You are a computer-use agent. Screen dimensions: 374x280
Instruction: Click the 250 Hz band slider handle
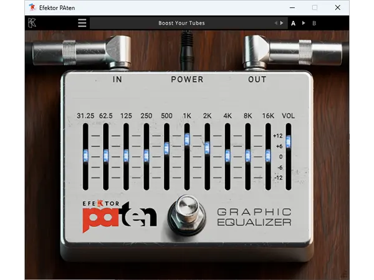click(x=146, y=156)
